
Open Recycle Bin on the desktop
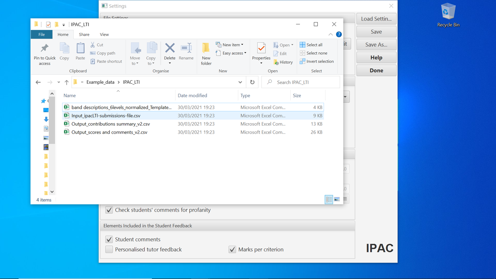coord(448,15)
